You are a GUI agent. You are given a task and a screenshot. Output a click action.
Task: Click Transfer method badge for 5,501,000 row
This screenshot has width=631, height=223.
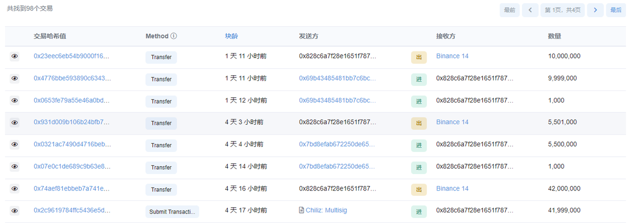pyautogui.click(x=161, y=123)
